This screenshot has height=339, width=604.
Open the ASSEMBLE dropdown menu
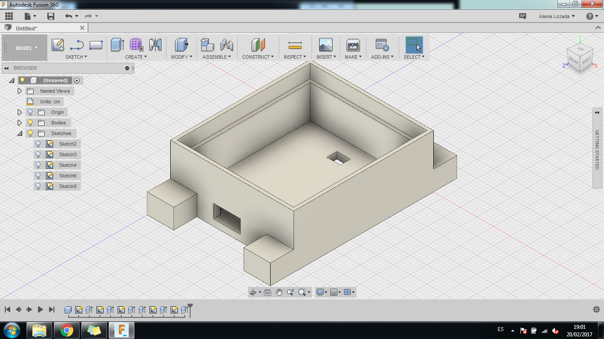217,57
